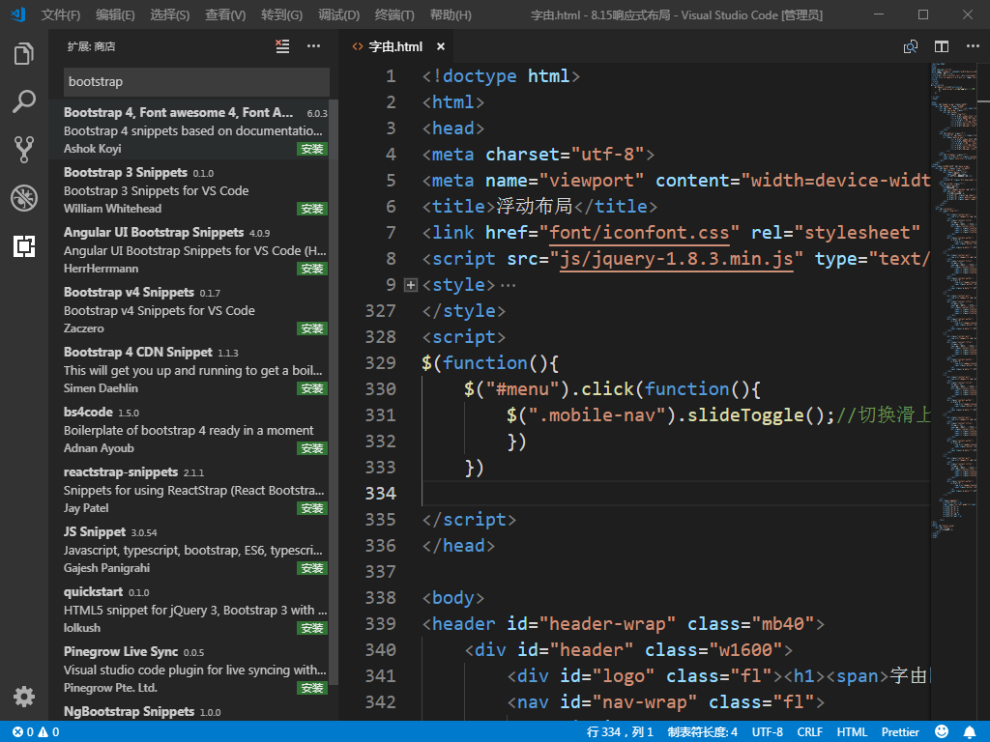The image size is (990, 742).
Task: Open the NgBootstrap Snippets extension entry
Action: 193,712
